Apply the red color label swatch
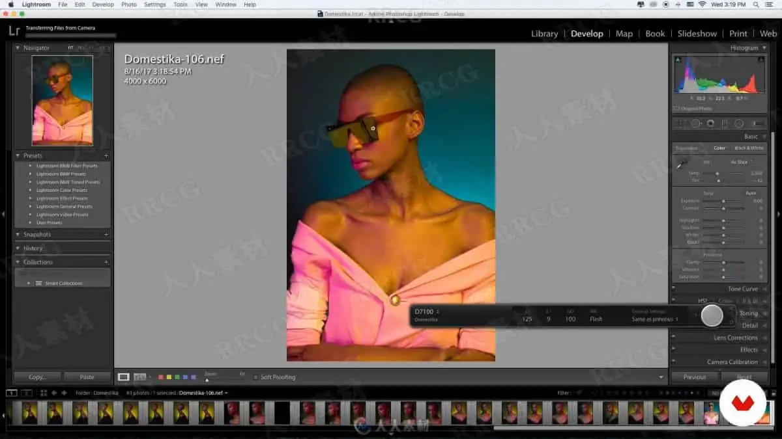The image size is (782, 439). (161, 377)
